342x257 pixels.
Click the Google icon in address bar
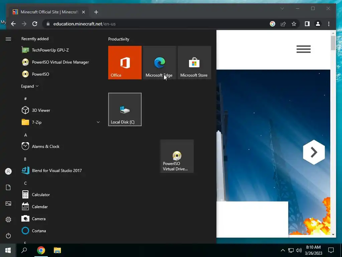[273, 24]
